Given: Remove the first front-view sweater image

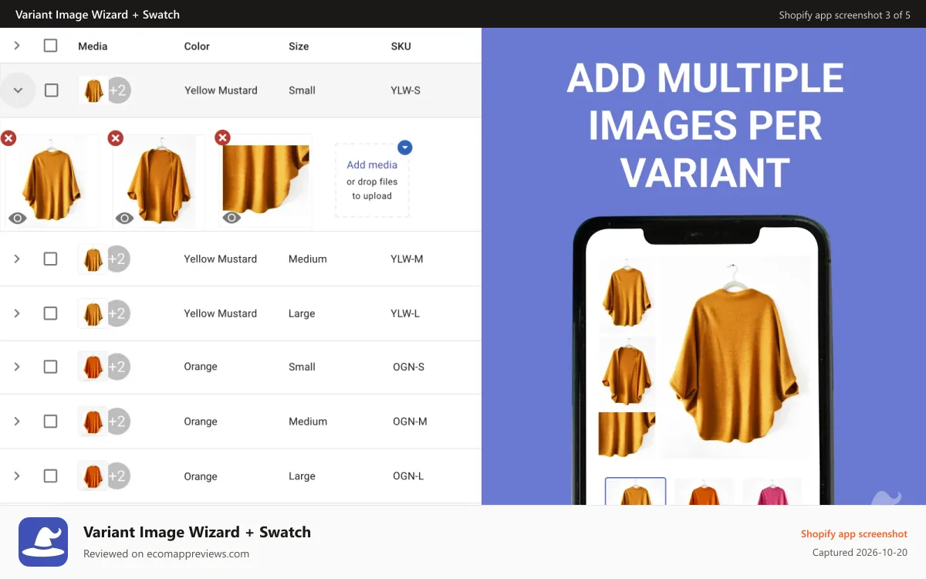Looking at the screenshot, I should click(x=8, y=138).
